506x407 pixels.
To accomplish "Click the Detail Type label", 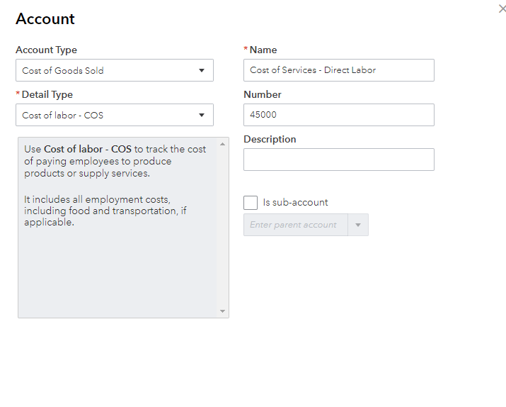I will [47, 95].
